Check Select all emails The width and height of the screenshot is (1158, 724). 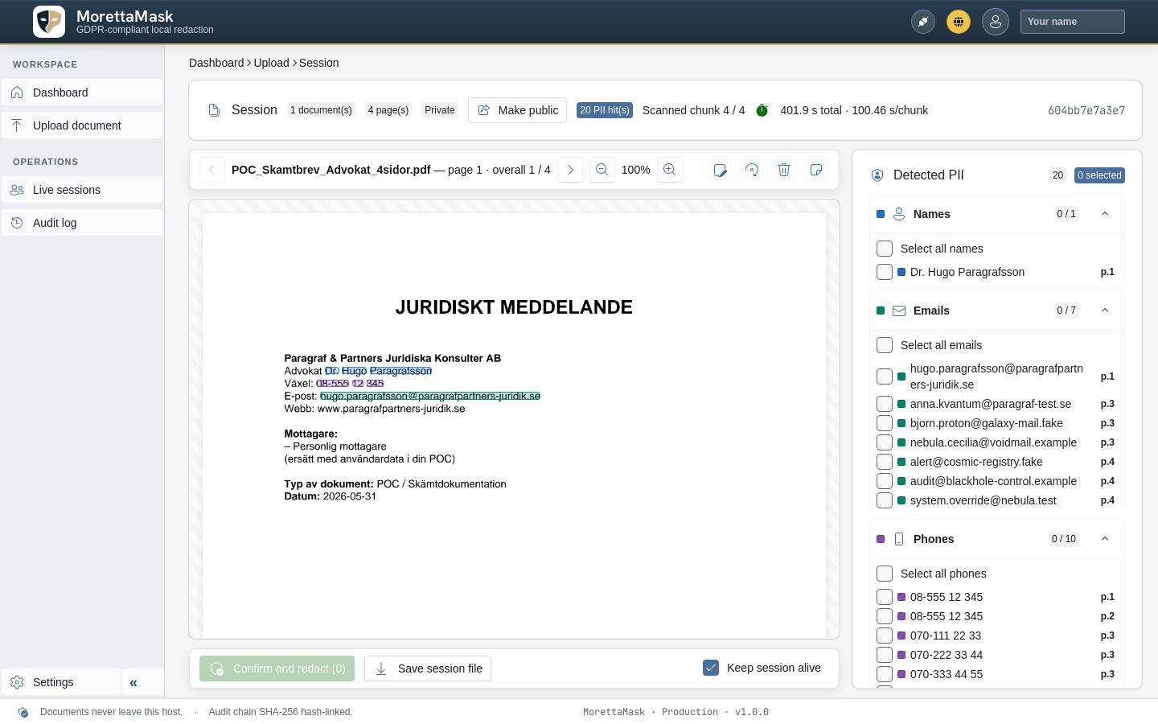[x=885, y=345]
